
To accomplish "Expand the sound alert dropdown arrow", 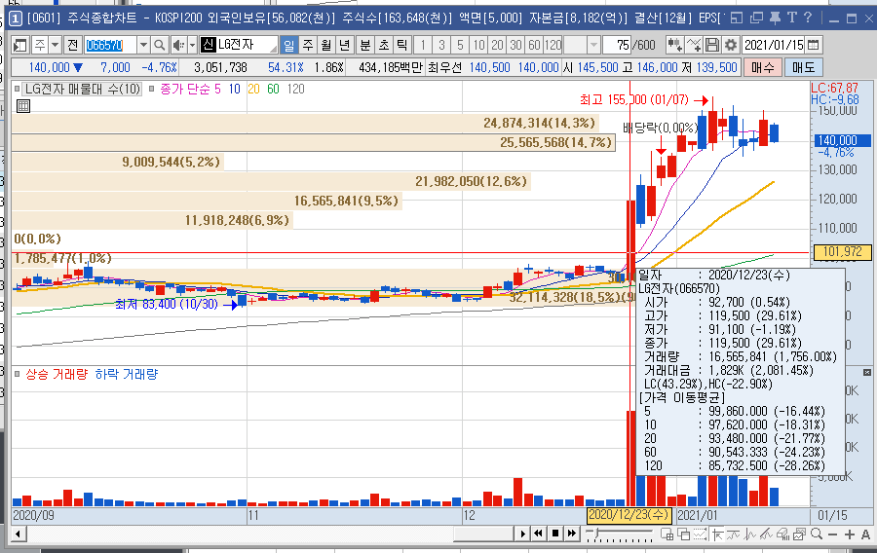I will 192,45.
